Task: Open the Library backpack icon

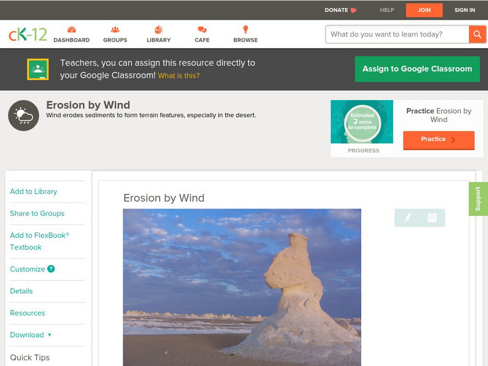Action: point(159,30)
